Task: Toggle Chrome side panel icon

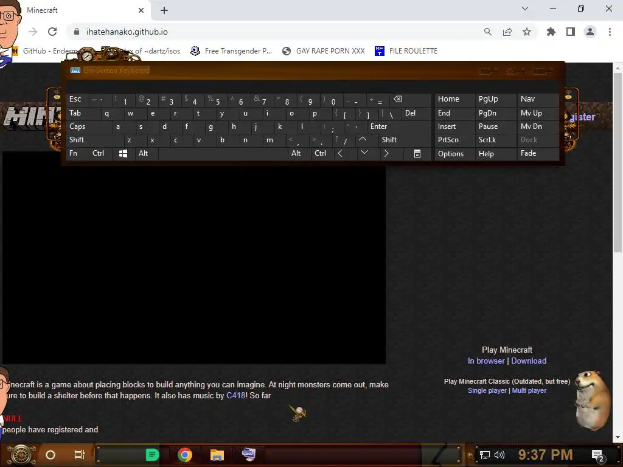Action: [571, 32]
